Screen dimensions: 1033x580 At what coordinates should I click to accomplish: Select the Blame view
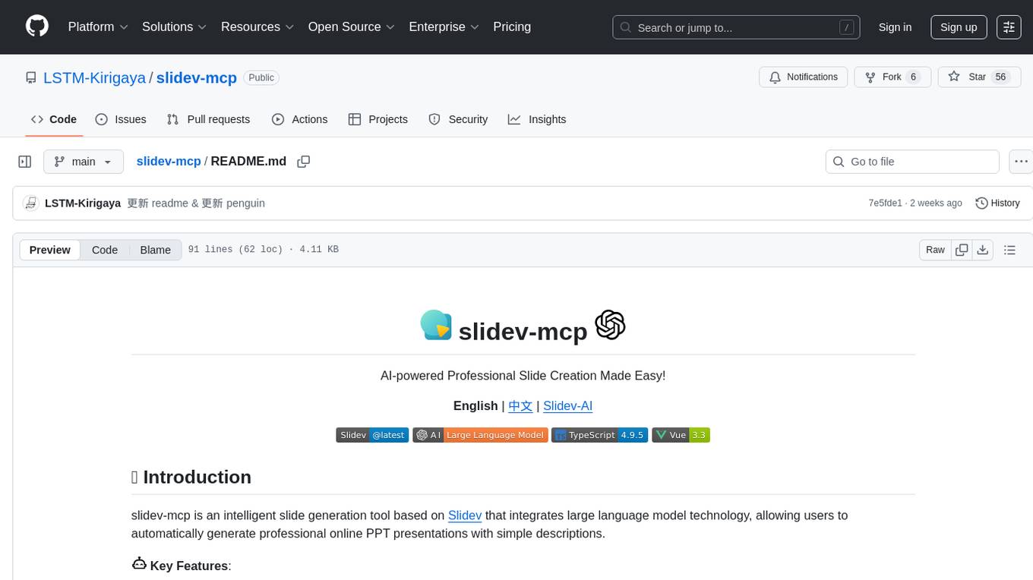pos(155,250)
